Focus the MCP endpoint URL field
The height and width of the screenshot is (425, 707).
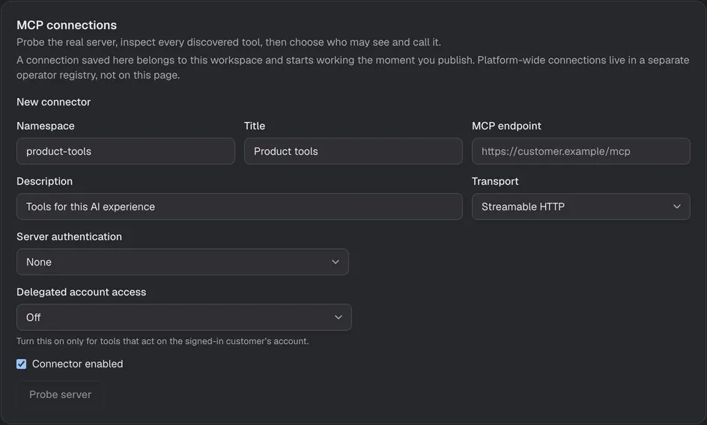[x=580, y=151]
